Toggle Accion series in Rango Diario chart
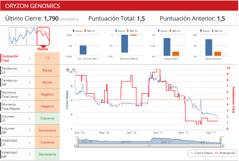The width and height of the screenshot is (239, 161). 163,31
